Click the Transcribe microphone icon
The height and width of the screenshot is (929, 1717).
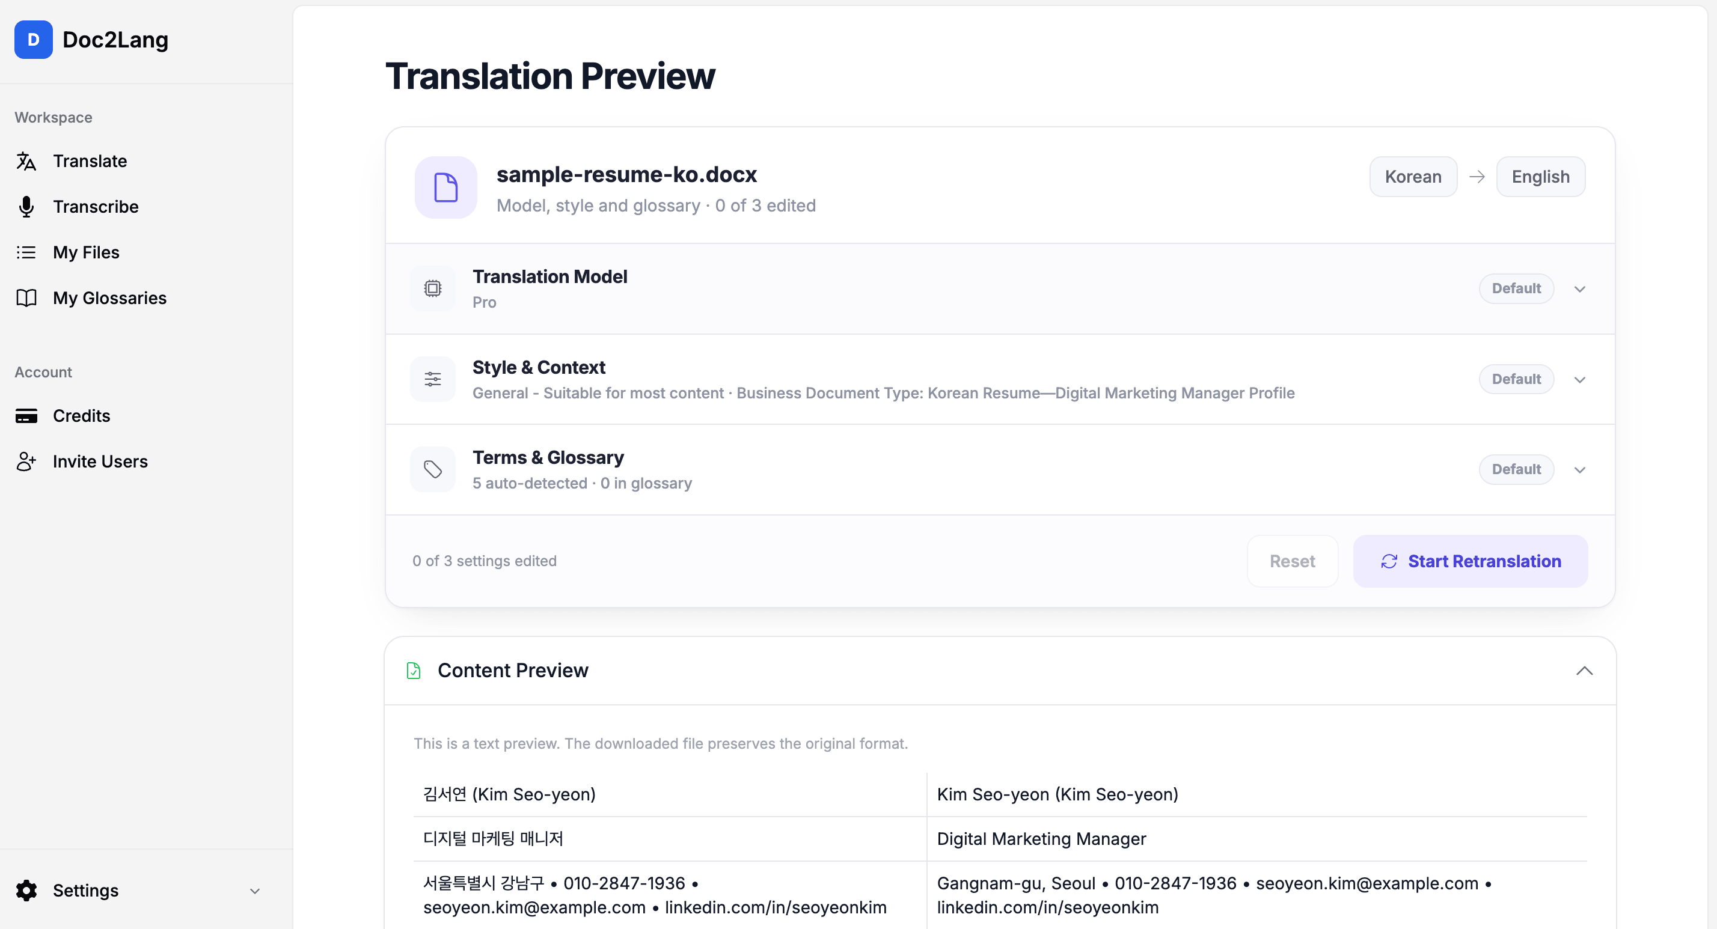click(26, 207)
